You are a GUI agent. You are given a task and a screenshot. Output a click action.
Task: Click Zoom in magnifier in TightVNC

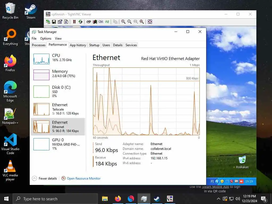click(123, 22)
